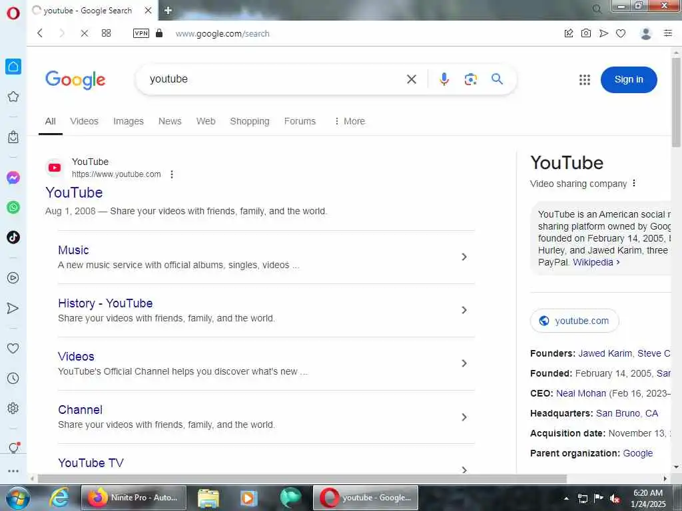Open the profile avatar icon in toolbar

click(646, 33)
